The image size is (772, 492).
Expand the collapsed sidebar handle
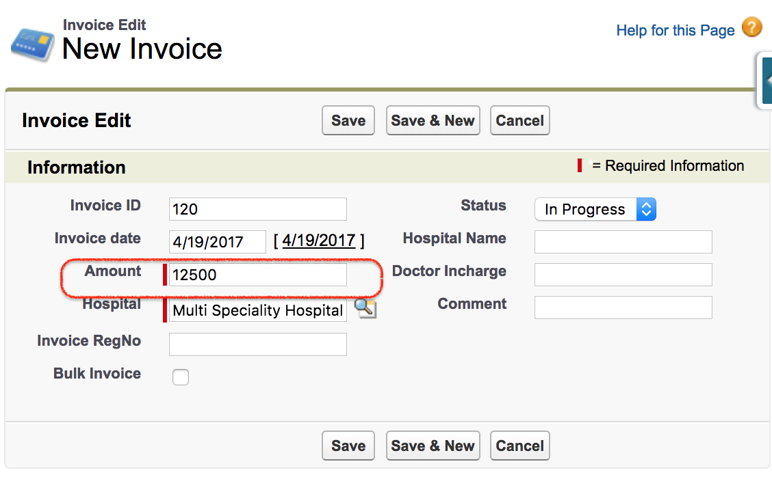[x=765, y=80]
